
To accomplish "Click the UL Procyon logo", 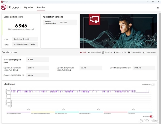I will click(5, 8).
